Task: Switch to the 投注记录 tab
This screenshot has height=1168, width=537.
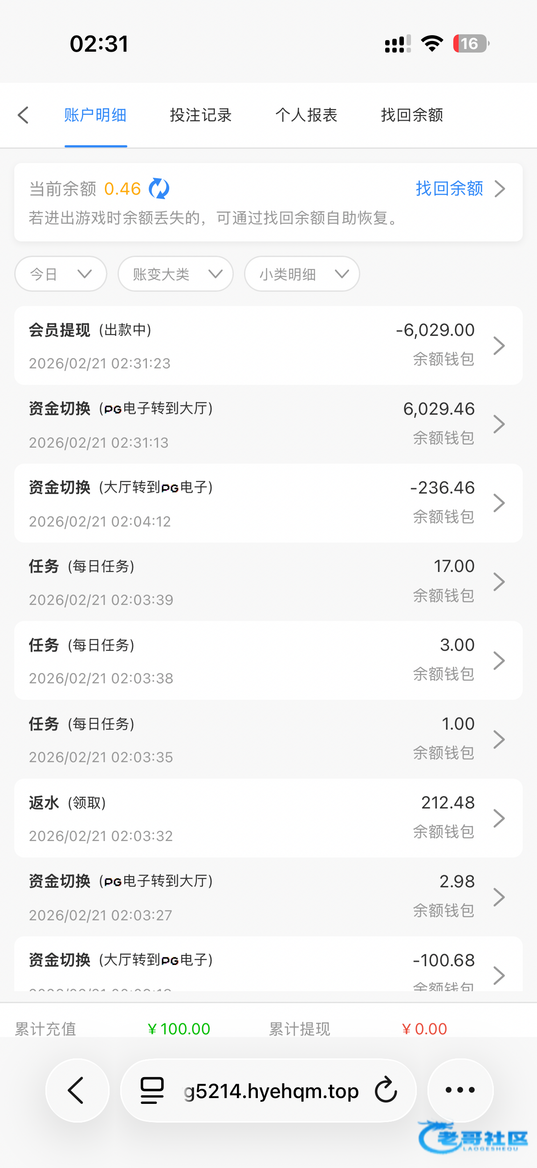Action: tap(201, 115)
